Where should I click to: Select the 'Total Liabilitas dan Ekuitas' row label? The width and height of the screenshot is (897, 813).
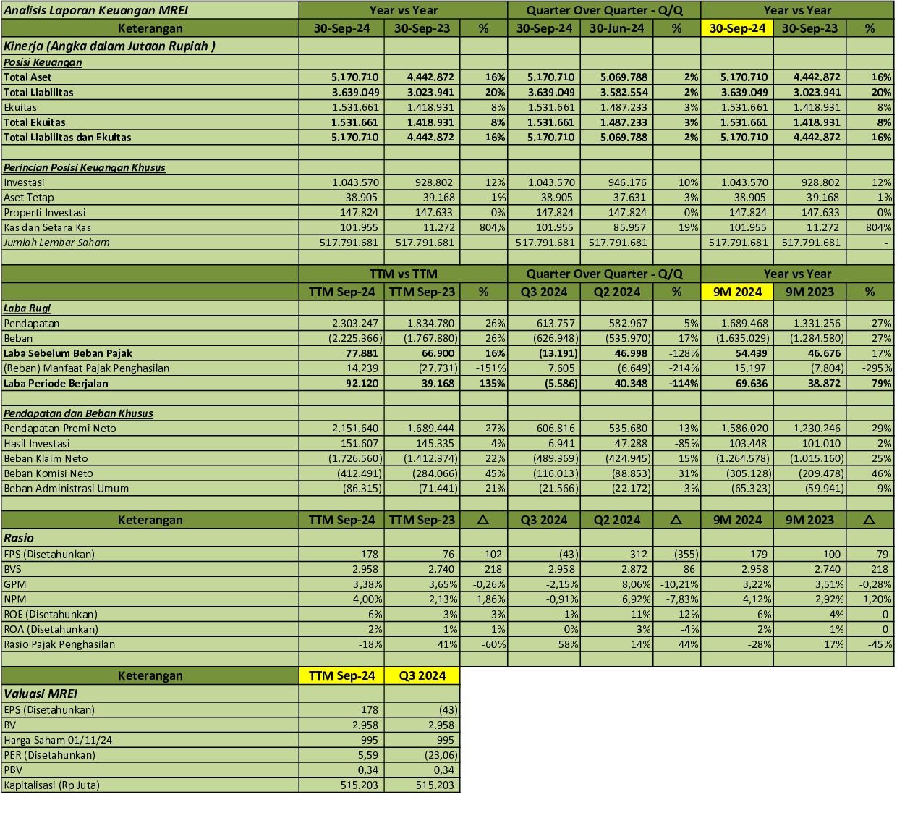point(67,137)
